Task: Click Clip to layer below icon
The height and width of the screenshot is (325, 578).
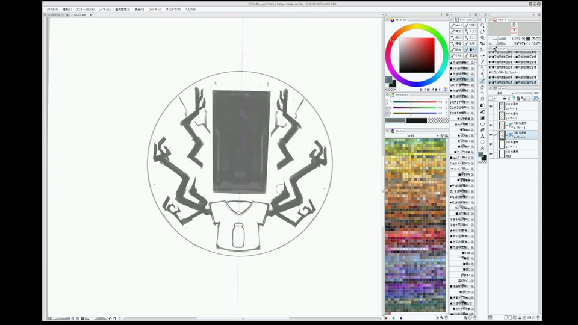Action: pos(505,98)
